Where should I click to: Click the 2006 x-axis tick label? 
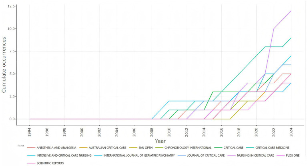(134, 132)
